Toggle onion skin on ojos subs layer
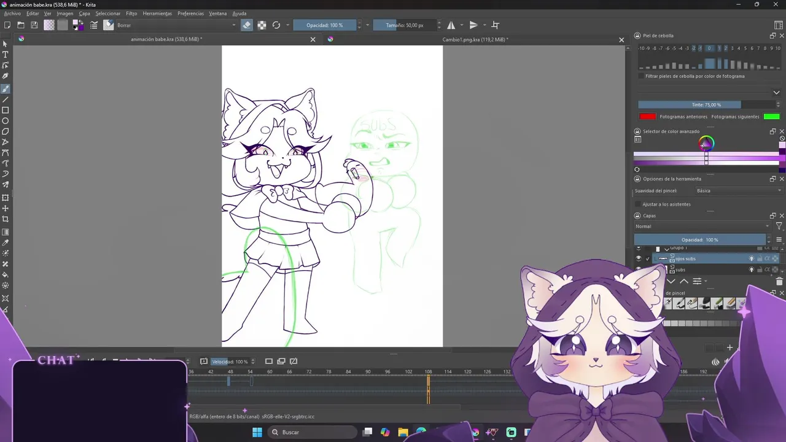This screenshot has width=786, height=442. 751,258
